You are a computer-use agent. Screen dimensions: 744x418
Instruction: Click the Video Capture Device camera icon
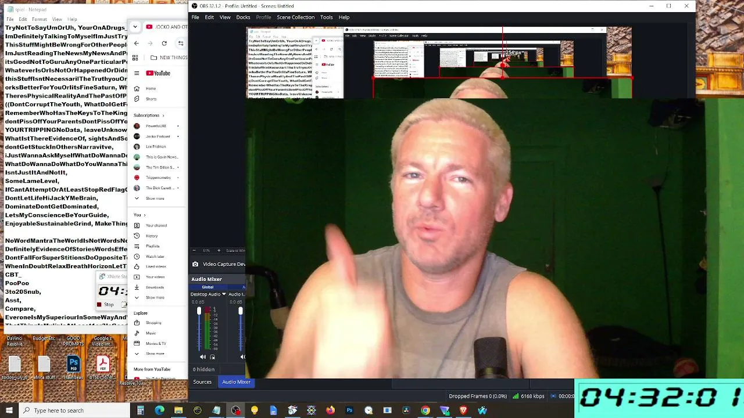tap(195, 264)
